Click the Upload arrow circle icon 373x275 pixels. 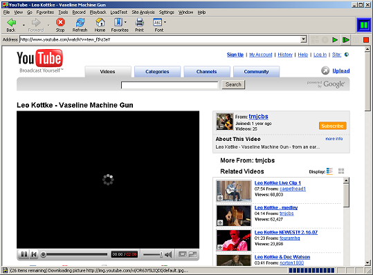pos(325,70)
